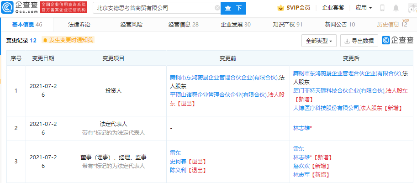Switch to 经营信息 tab
This screenshot has height=183, width=417.
(x=184, y=25)
